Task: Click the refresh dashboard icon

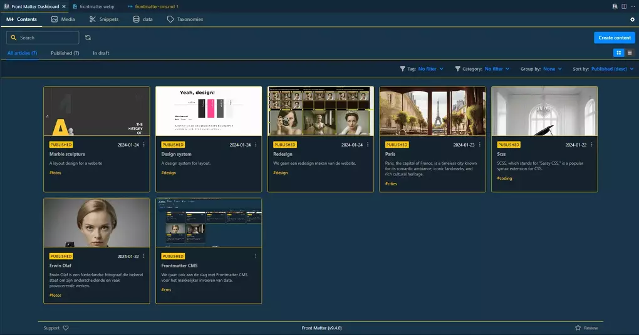Action: 88,38
